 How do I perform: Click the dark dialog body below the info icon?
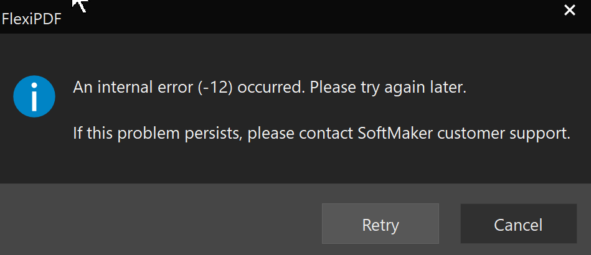click(x=34, y=151)
